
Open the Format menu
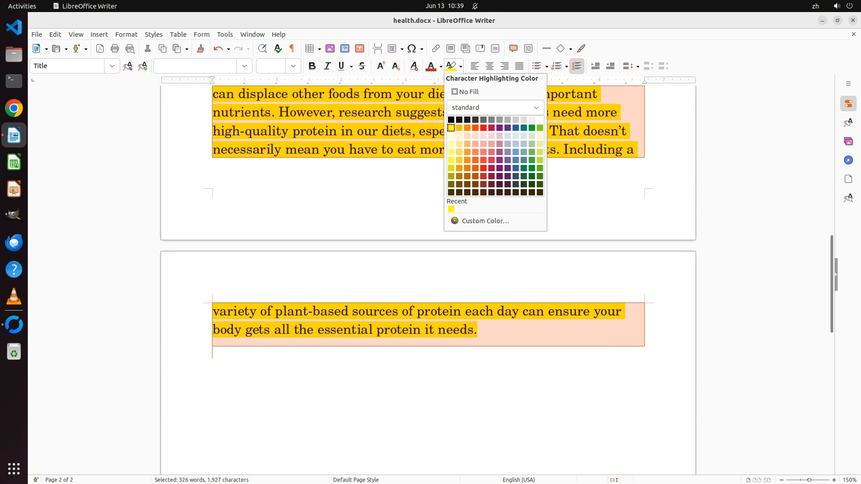126,35
